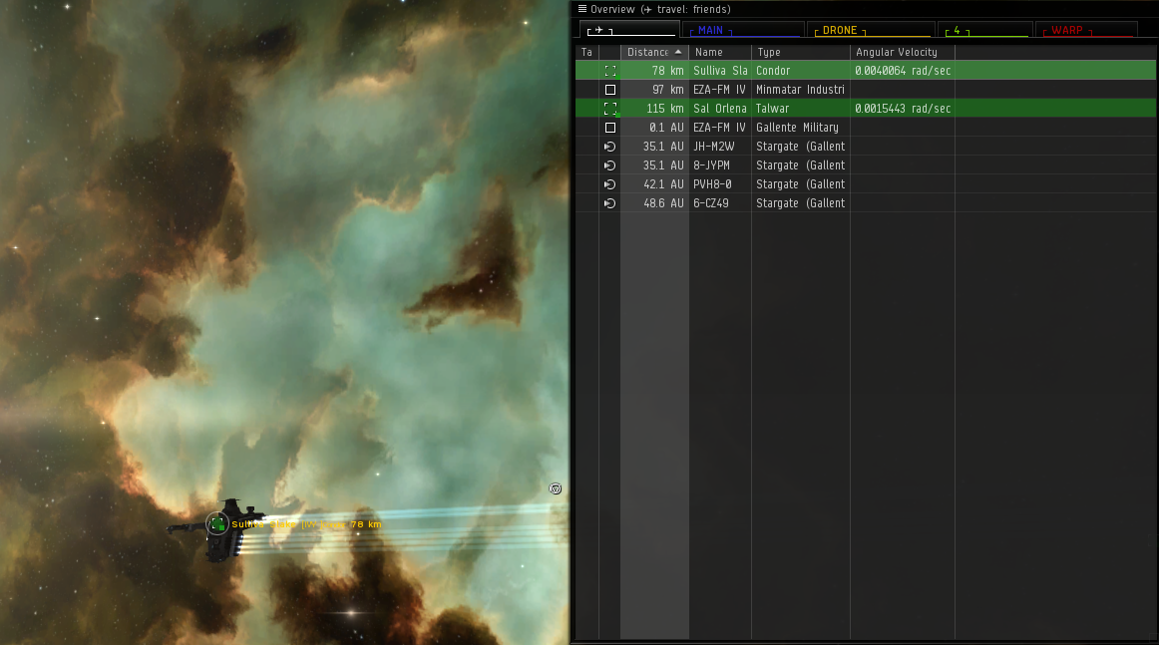This screenshot has width=1159, height=645.
Task: Select the Minmatar Industri station type cell
Action: 800,90
